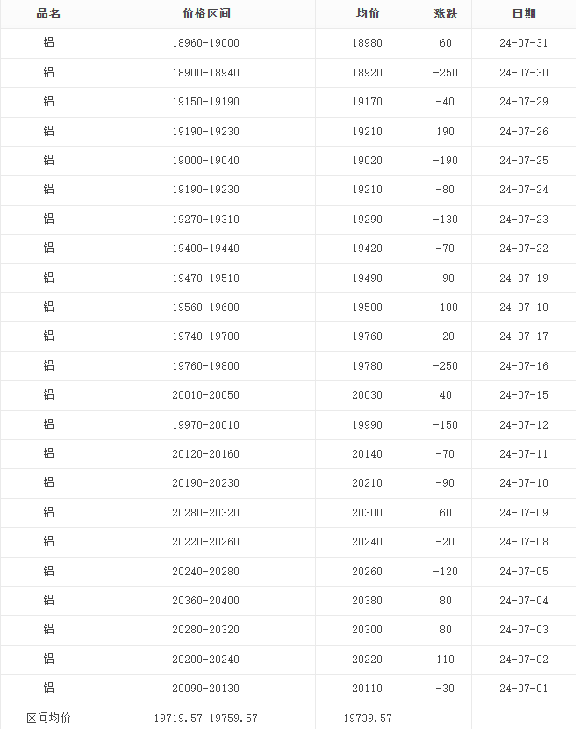Select summary range 19719.57-19759.57
Image resolution: width=580 pixels, height=729 pixels.
[x=205, y=718]
